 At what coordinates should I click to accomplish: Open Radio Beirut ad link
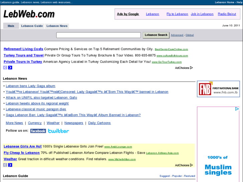tap(227, 14)
